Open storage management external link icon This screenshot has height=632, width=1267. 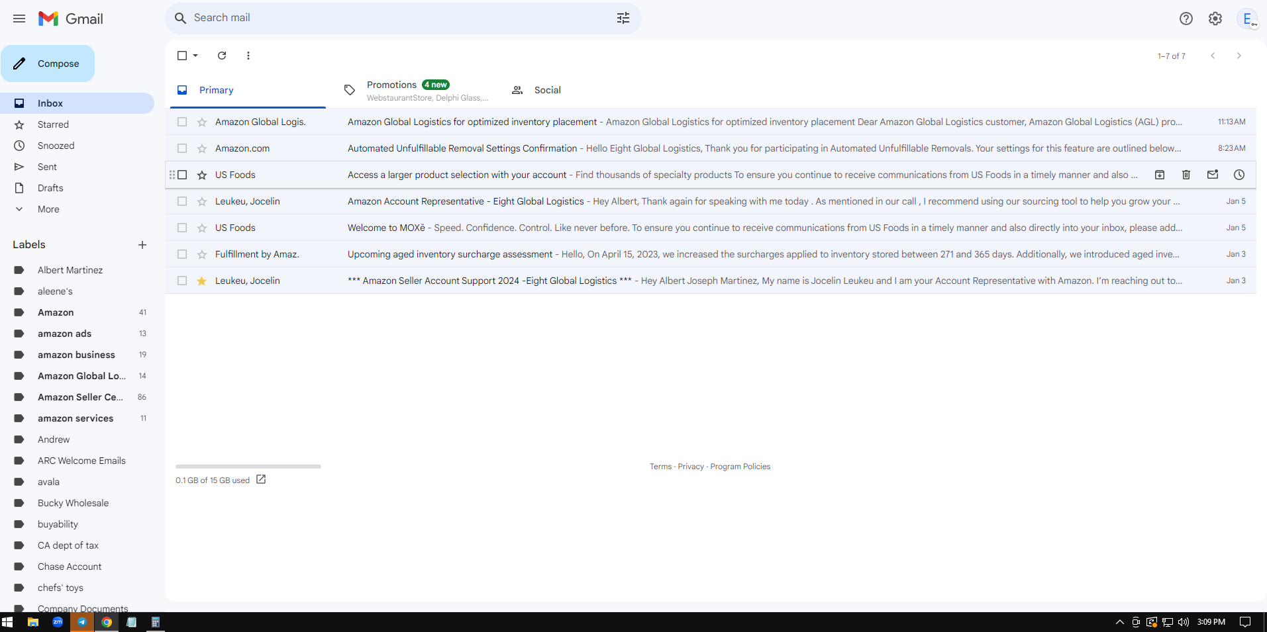[261, 480]
